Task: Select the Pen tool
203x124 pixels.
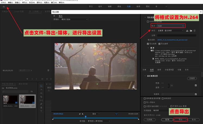Action: click(x=41, y=104)
